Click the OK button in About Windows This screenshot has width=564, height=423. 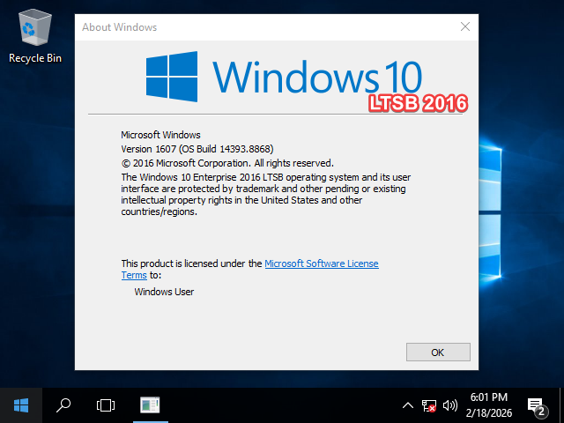click(438, 352)
